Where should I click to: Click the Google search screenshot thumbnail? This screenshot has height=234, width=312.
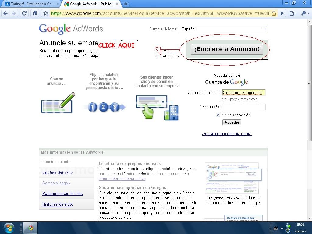233,178
